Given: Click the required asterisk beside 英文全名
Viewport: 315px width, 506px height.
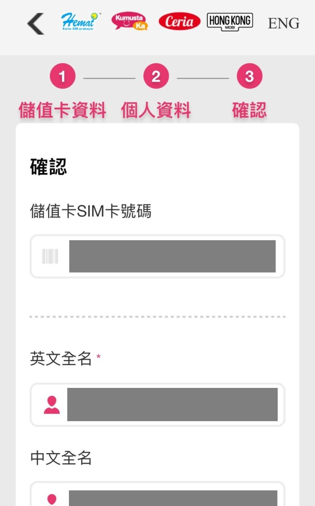Looking at the screenshot, I should coord(98,358).
